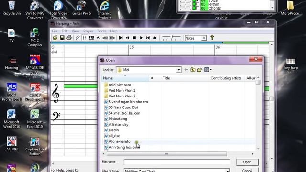Click the Cancel button in dialog

(x=247, y=170)
